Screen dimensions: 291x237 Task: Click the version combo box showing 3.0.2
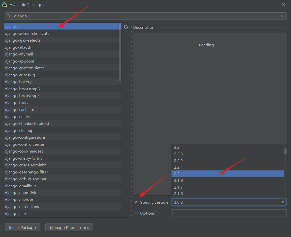click(229, 202)
